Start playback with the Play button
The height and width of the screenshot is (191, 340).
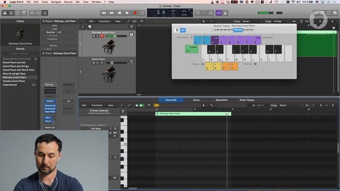click(127, 13)
